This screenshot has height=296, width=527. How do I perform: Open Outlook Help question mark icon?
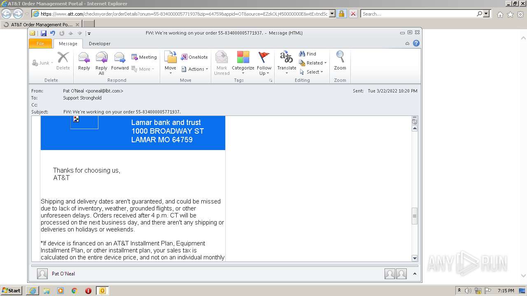point(416,43)
